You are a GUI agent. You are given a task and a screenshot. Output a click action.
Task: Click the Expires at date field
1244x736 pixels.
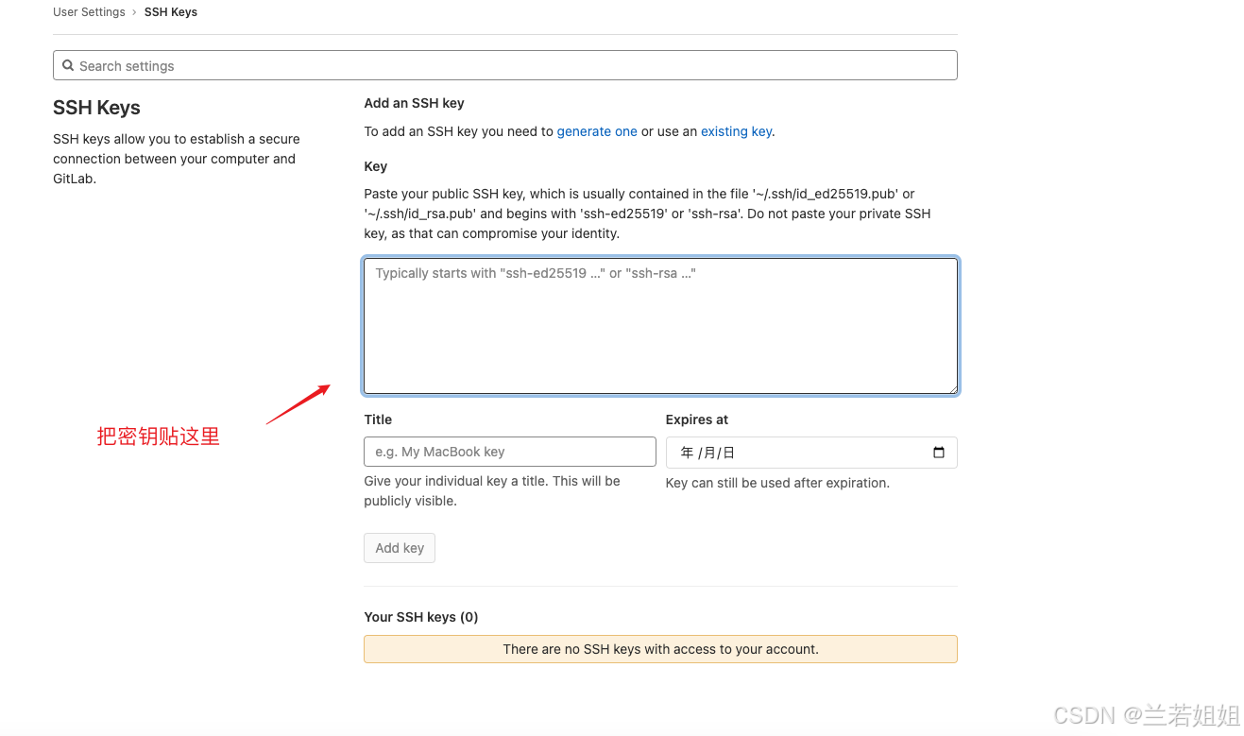pos(812,453)
